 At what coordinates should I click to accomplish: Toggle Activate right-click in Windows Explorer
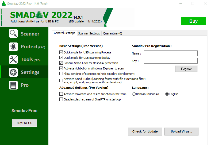point(61,68)
